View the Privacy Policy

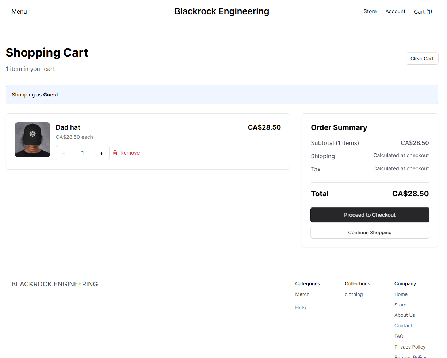tap(410, 347)
